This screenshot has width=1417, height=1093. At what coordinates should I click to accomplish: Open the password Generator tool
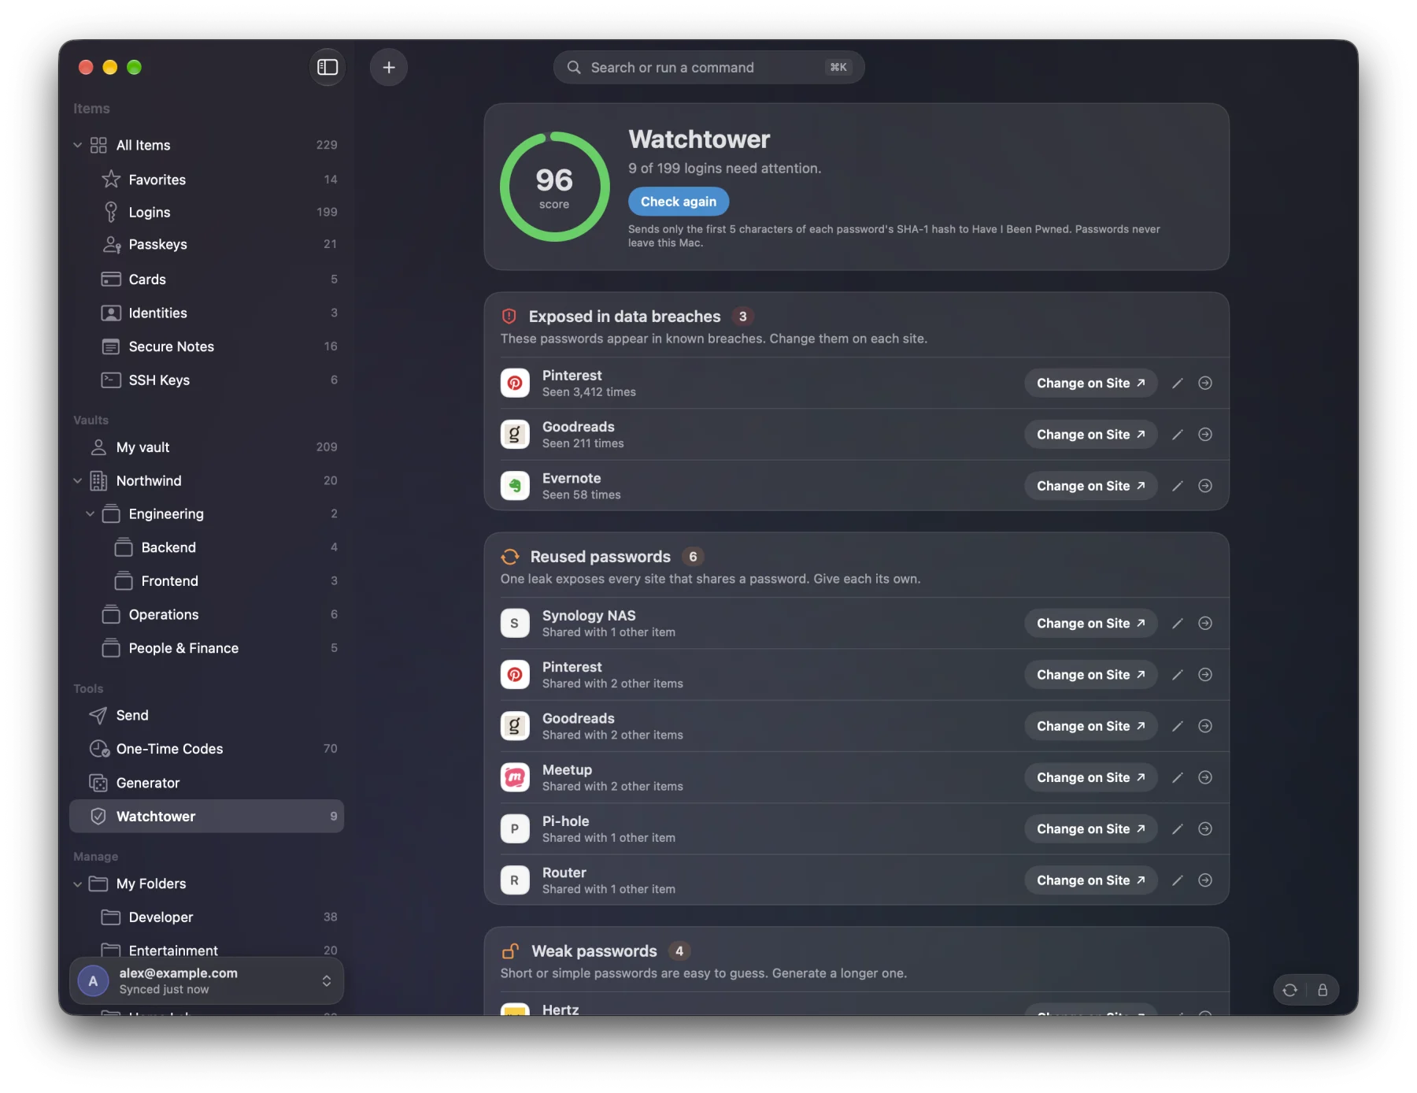click(207, 783)
